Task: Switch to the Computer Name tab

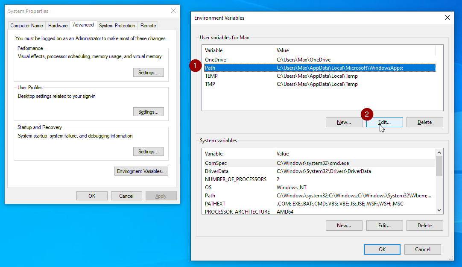Action: click(x=26, y=26)
